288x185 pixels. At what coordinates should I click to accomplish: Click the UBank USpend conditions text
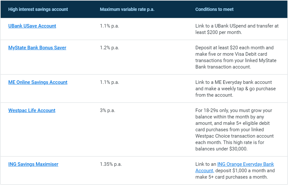[x=237, y=29]
